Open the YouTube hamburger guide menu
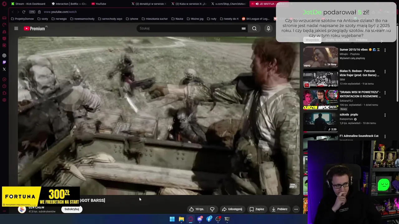The width and height of the screenshot is (399, 224). tap(16, 28)
